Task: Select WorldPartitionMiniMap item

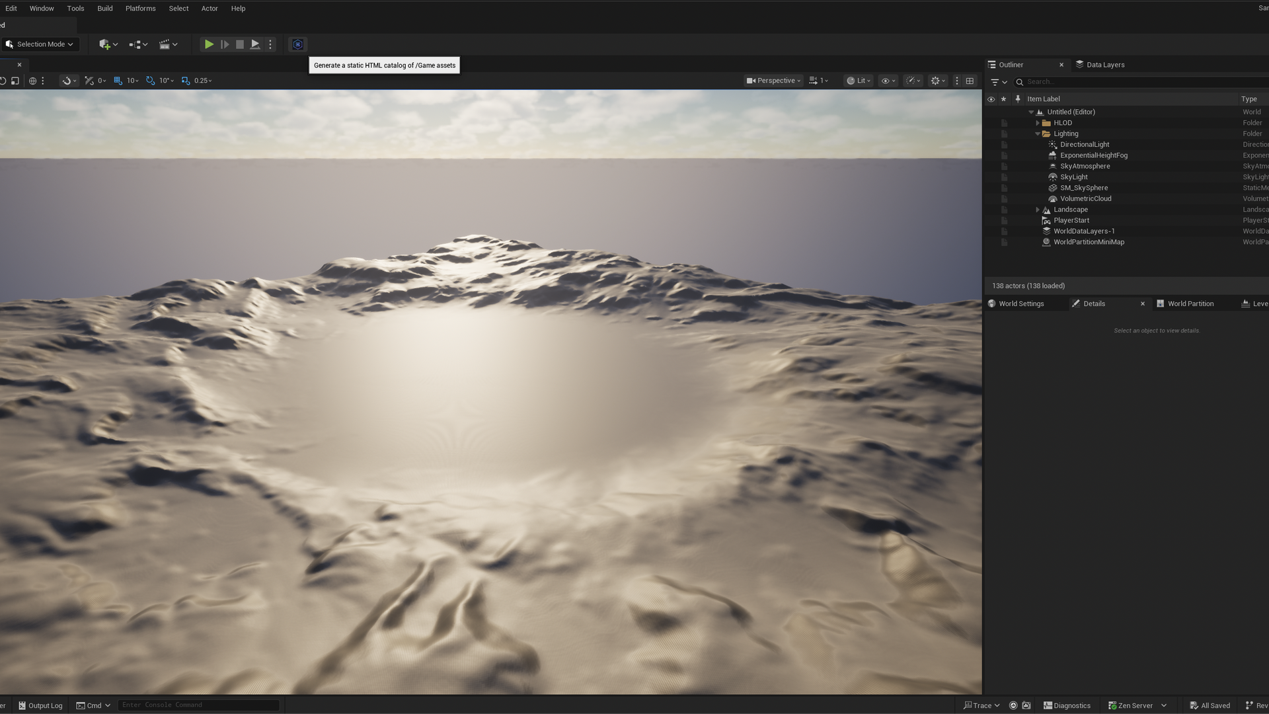Action: [x=1089, y=242]
